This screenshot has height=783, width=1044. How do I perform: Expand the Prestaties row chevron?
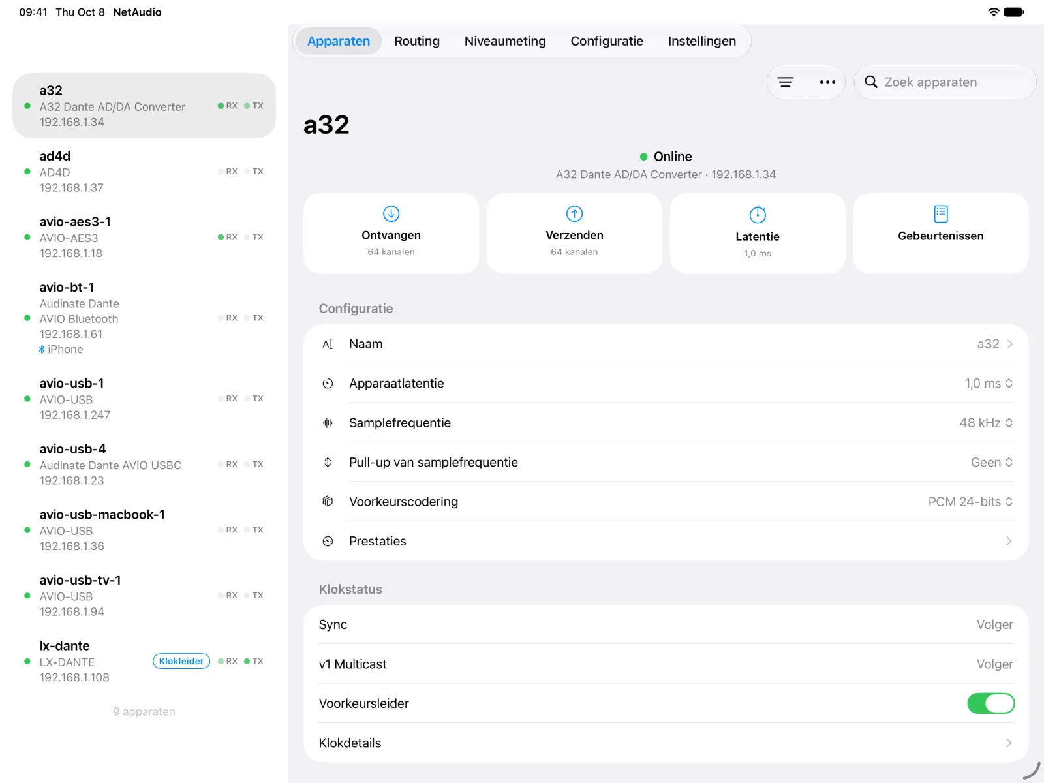point(1009,541)
